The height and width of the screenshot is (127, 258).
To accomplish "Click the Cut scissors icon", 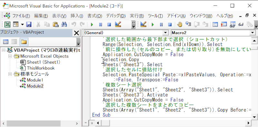I will click(38, 25).
